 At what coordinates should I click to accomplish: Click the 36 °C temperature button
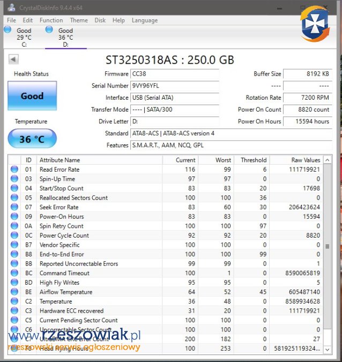pos(32,139)
